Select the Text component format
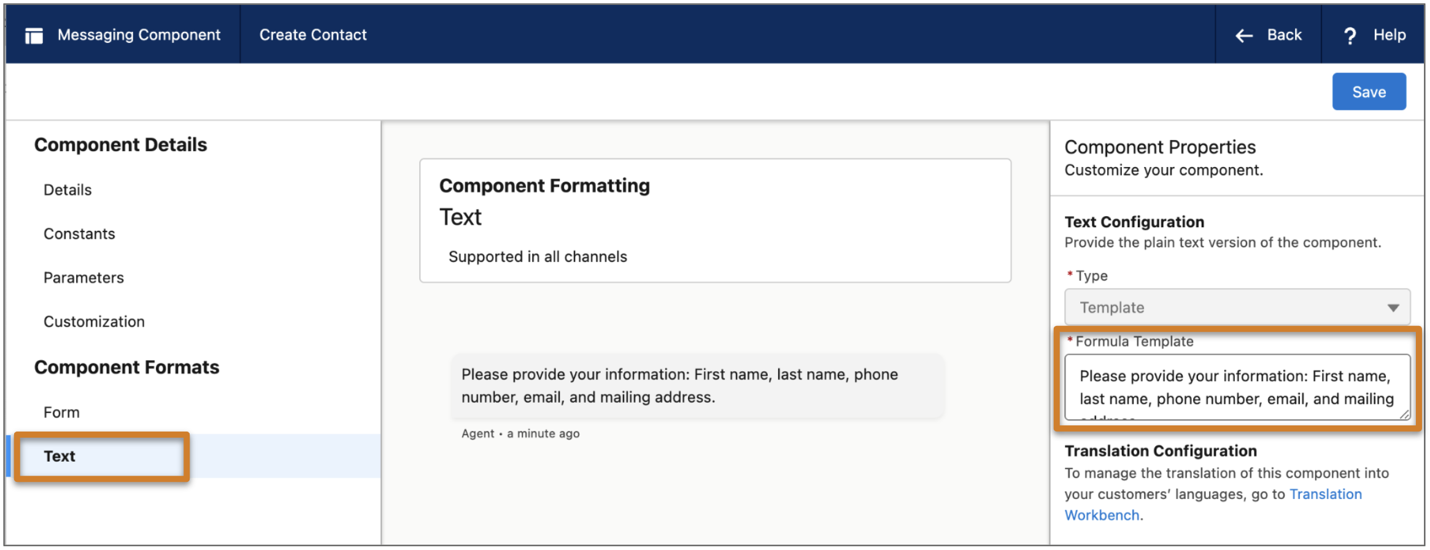Viewport: 1430px width, 550px height. click(x=60, y=456)
